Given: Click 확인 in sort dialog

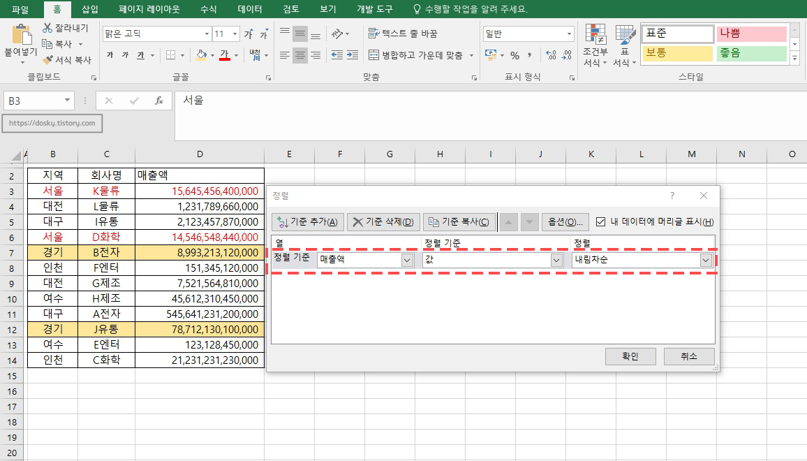Looking at the screenshot, I should [x=630, y=356].
